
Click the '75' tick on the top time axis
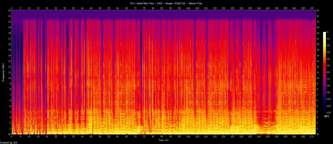144,8
